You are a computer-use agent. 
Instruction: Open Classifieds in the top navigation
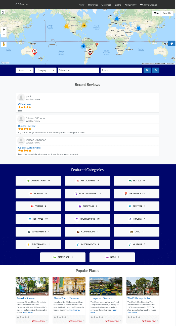106,5
